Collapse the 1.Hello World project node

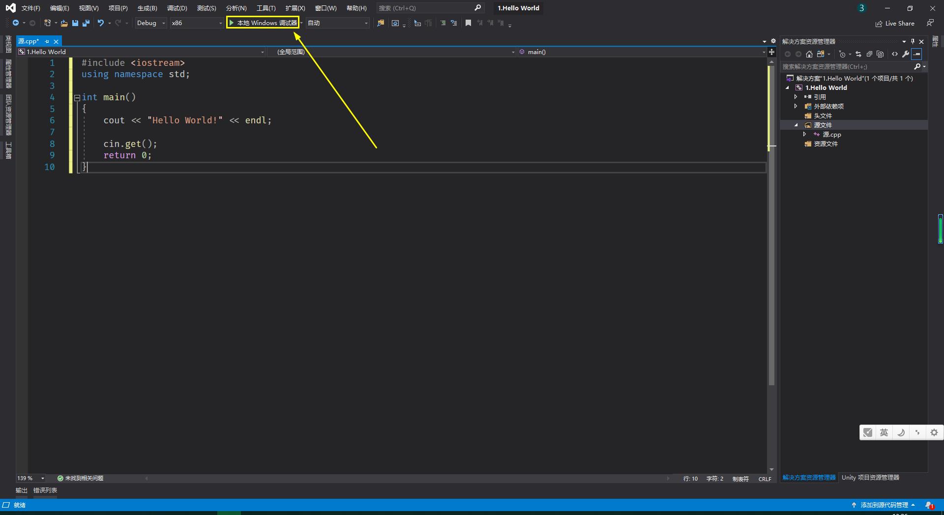787,87
